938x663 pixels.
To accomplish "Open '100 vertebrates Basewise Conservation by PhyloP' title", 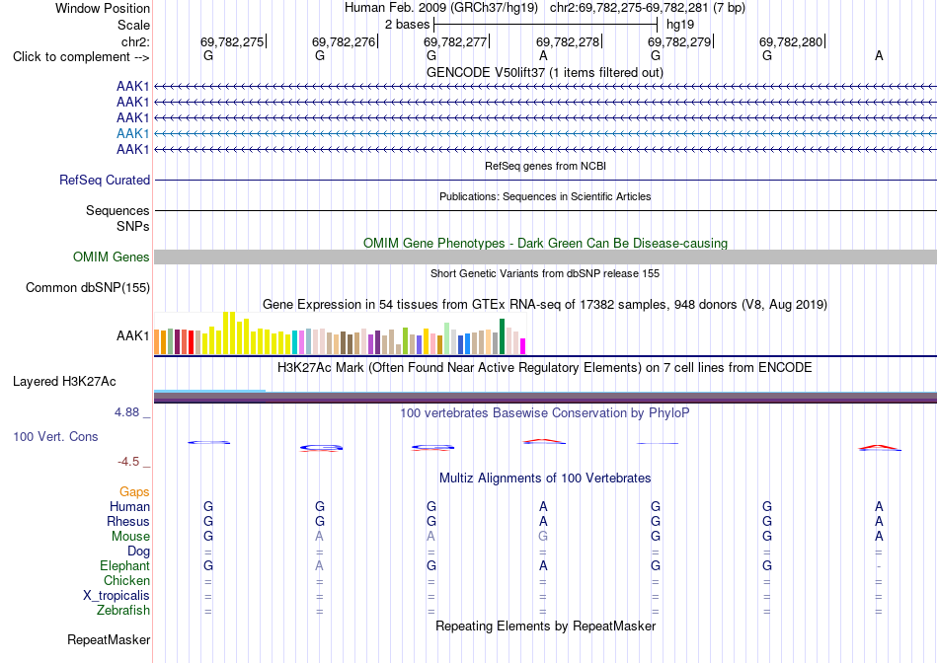I will tap(545, 413).
